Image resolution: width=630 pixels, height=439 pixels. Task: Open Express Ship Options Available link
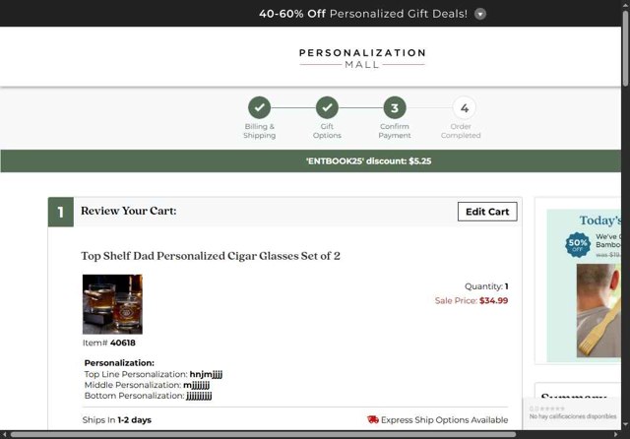[444, 420]
